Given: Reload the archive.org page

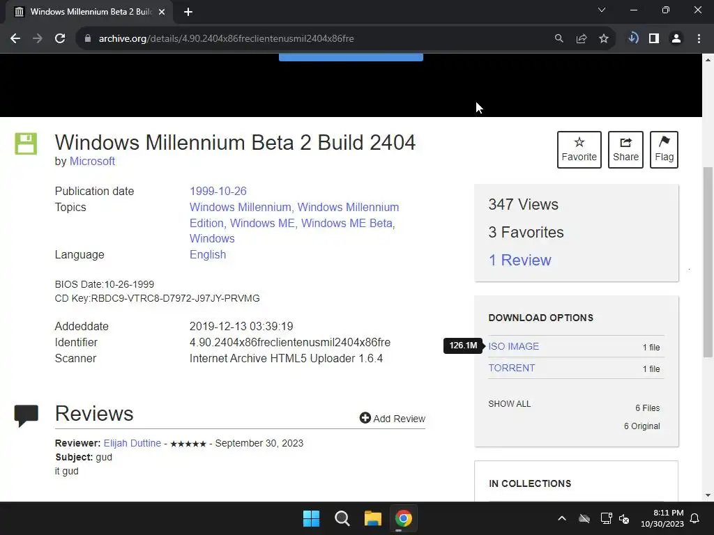Looking at the screenshot, I should 60,39.
